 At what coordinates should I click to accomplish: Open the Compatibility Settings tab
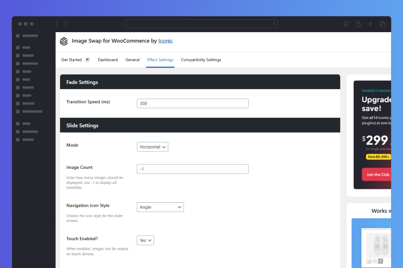(201, 60)
